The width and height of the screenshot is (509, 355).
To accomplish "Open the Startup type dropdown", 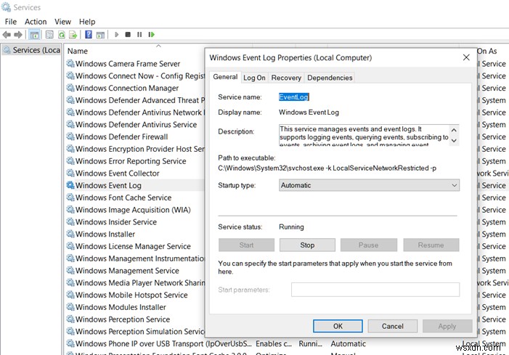I will click(x=369, y=185).
